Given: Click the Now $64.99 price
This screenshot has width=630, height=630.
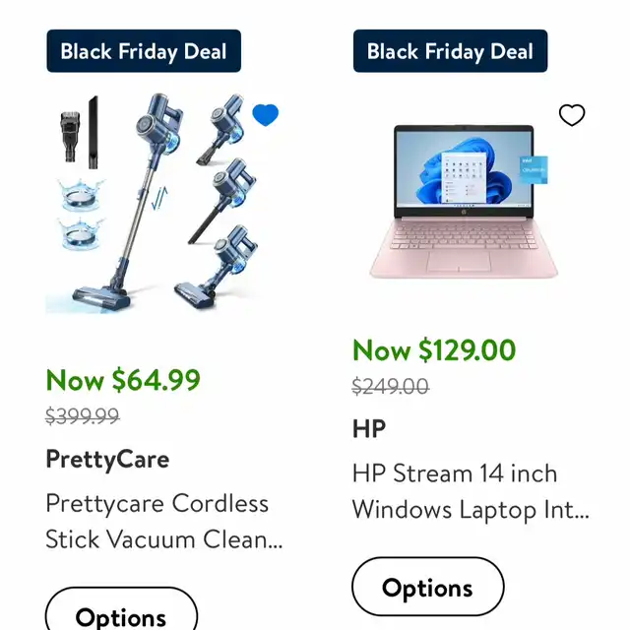Looking at the screenshot, I should (x=123, y=380).
